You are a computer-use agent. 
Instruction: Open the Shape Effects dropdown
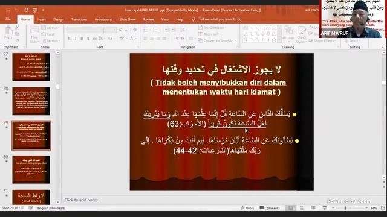coord(322,40)
